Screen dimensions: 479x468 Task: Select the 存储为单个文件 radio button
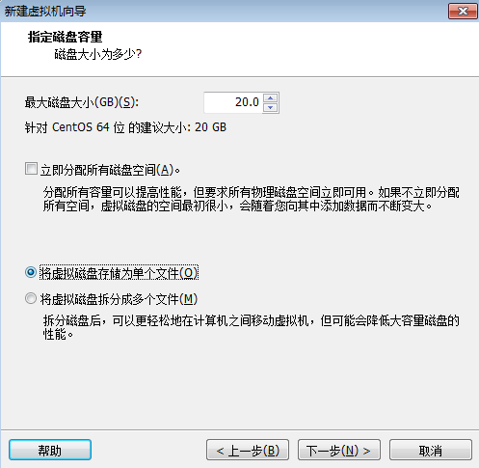(31, 273)
